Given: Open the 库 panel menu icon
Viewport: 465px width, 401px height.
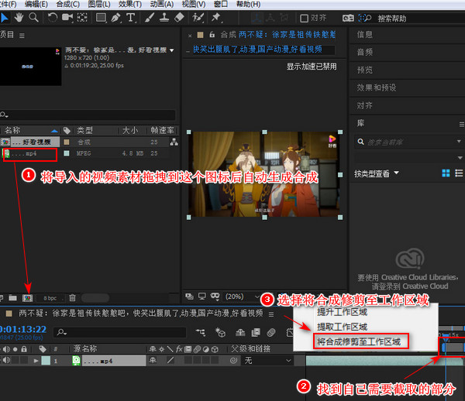Looking at the screenshot, I should point(462,125).
